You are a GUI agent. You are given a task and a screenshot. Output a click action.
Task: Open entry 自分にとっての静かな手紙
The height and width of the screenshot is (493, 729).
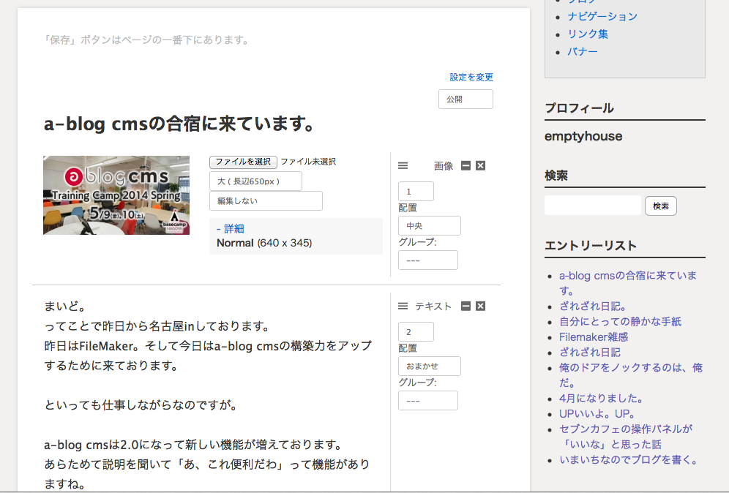620,322
